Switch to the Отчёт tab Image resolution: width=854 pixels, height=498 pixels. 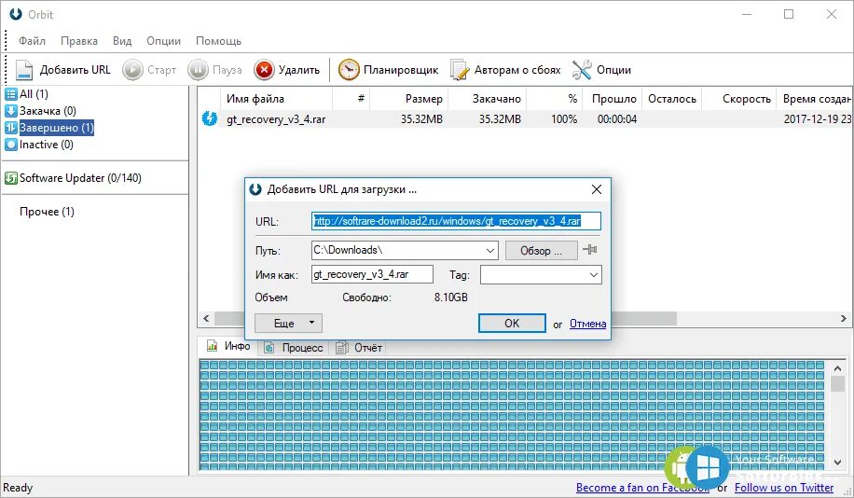[359, 347]
